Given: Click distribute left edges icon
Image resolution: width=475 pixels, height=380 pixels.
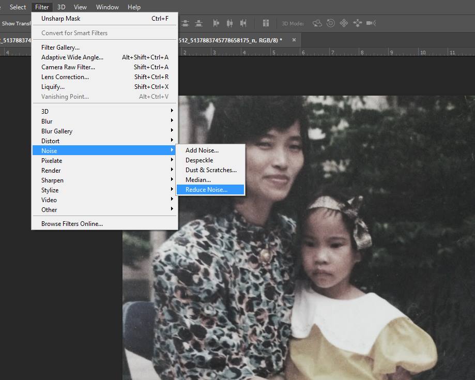Looking at the screenshot, I should click(216, 23).
